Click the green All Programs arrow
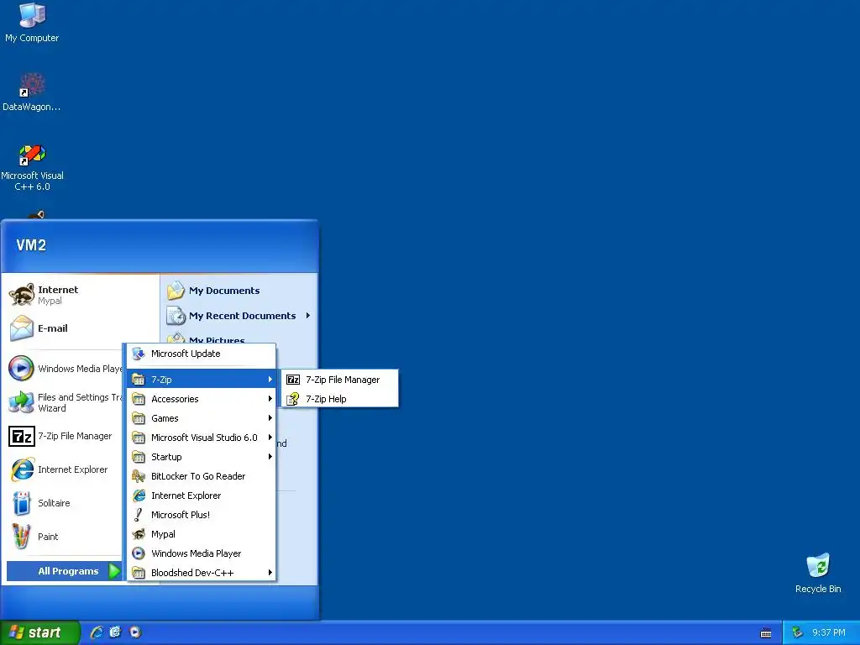The height and width of the screenshot is (645, 860). pos(114,571)
